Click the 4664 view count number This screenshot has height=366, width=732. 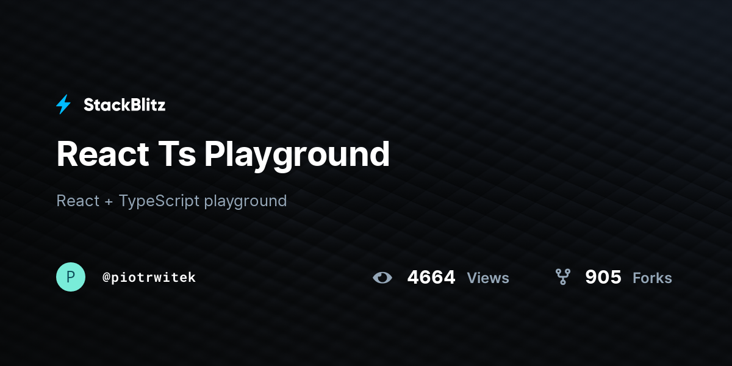pos(431,278)
